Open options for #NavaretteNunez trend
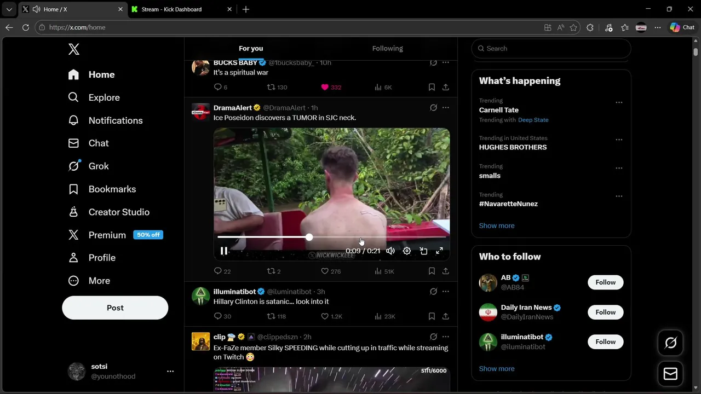This screenshot has width=701, height=394. [x=619, y=196]
